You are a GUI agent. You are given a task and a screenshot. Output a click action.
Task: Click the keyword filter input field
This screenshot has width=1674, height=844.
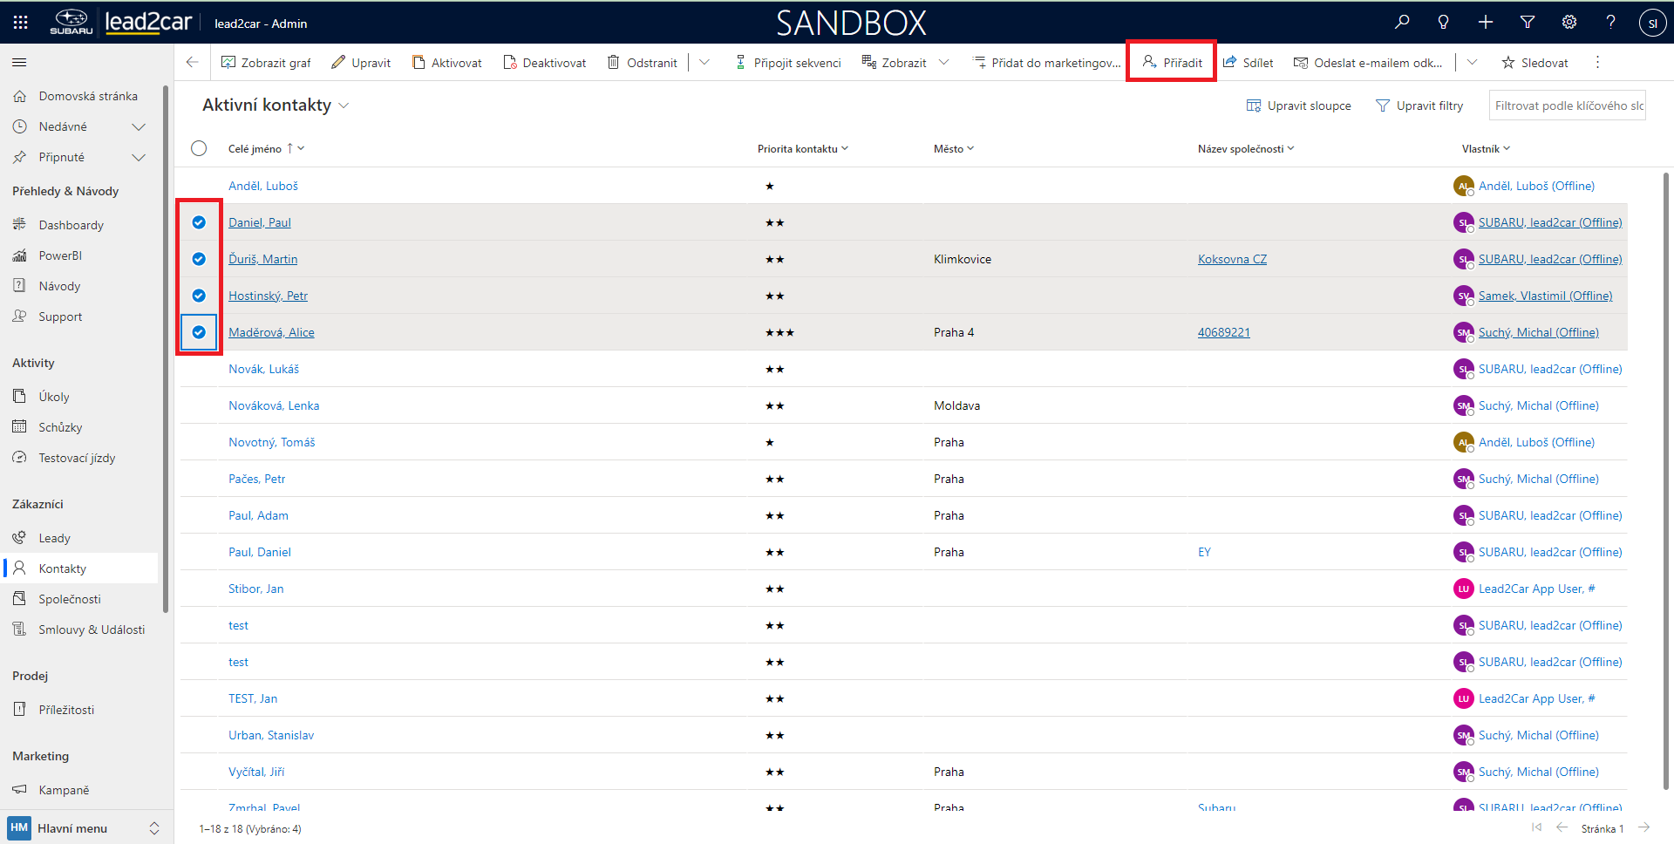click(x=1567, y=105)
